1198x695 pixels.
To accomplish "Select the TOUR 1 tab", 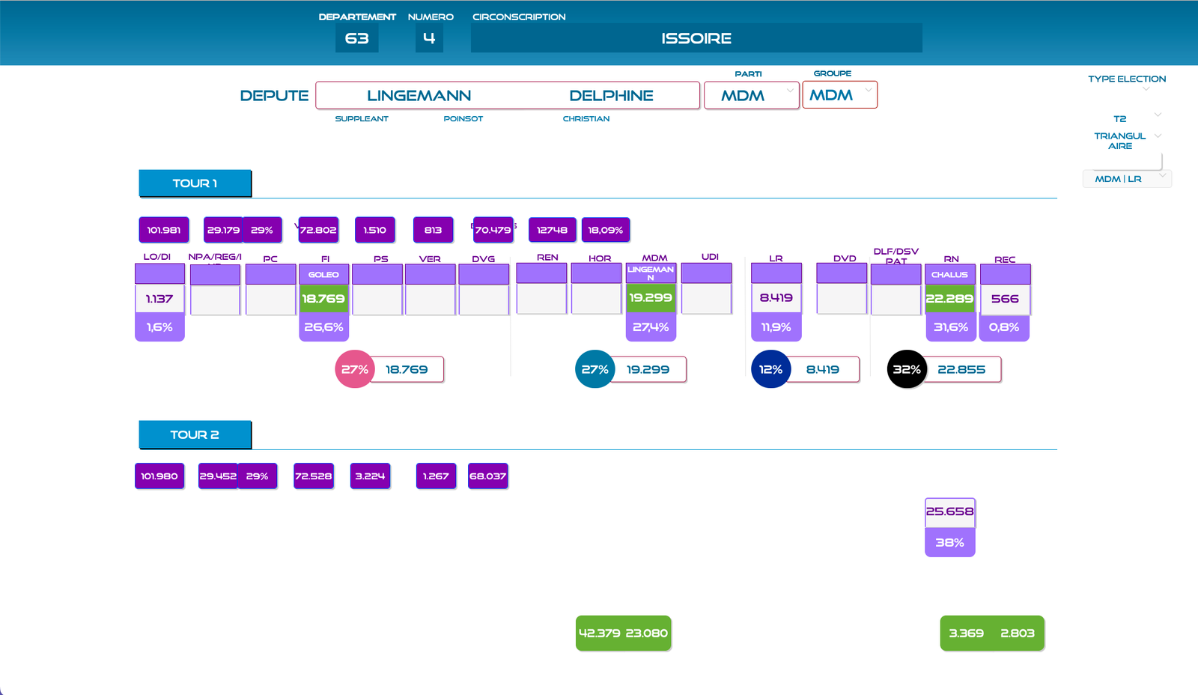I will click(x=195, y=183).
